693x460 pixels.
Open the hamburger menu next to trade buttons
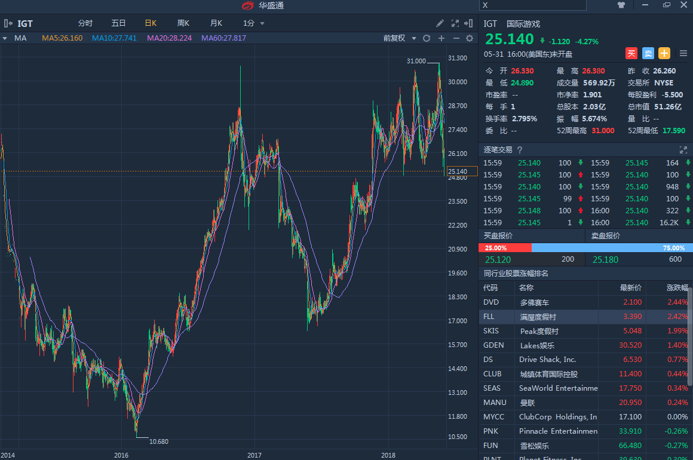[683, 53]
